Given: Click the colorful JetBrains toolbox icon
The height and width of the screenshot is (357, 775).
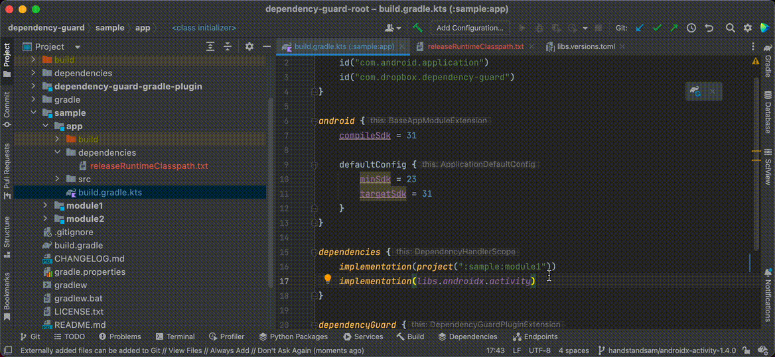Looking at the screenshot, I should 764,28.
